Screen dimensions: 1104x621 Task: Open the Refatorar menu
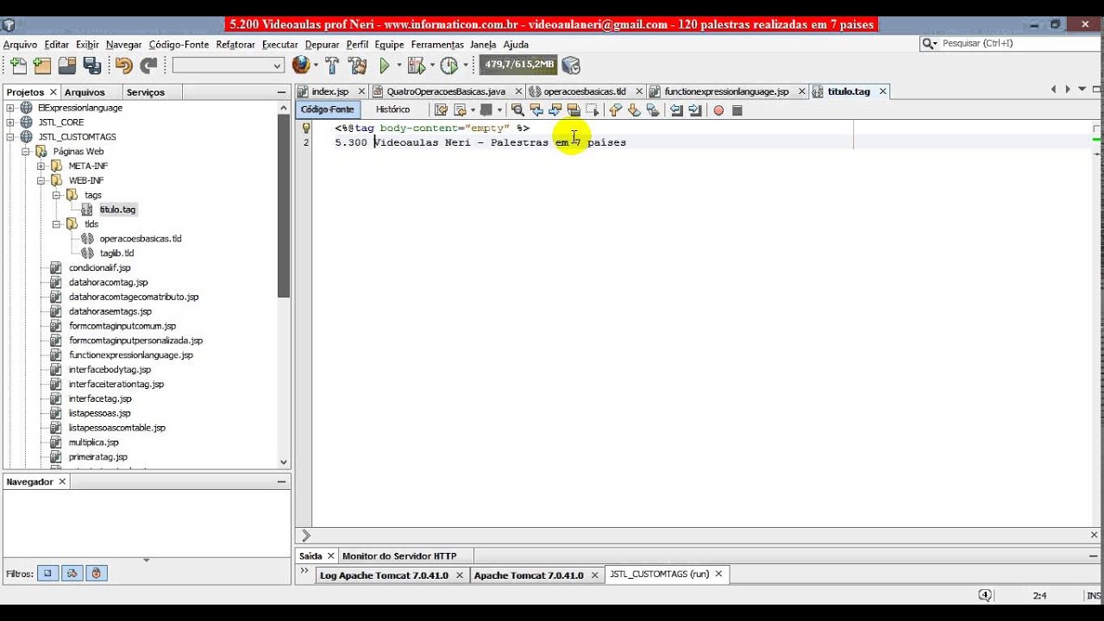point(235,44)
